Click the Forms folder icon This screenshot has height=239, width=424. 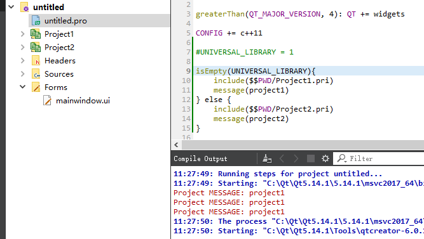coord(36,87)
